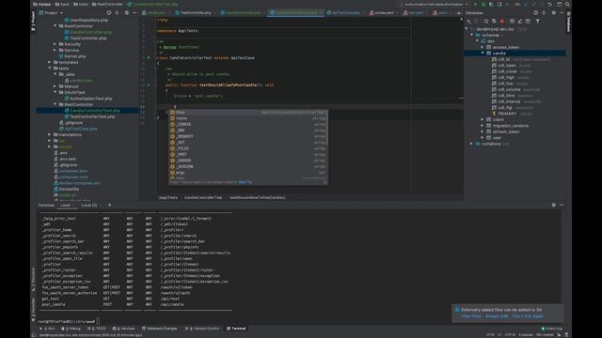Expand the templates folder

[x=49, y=62]
